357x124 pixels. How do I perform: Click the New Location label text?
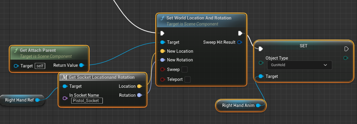180,51
